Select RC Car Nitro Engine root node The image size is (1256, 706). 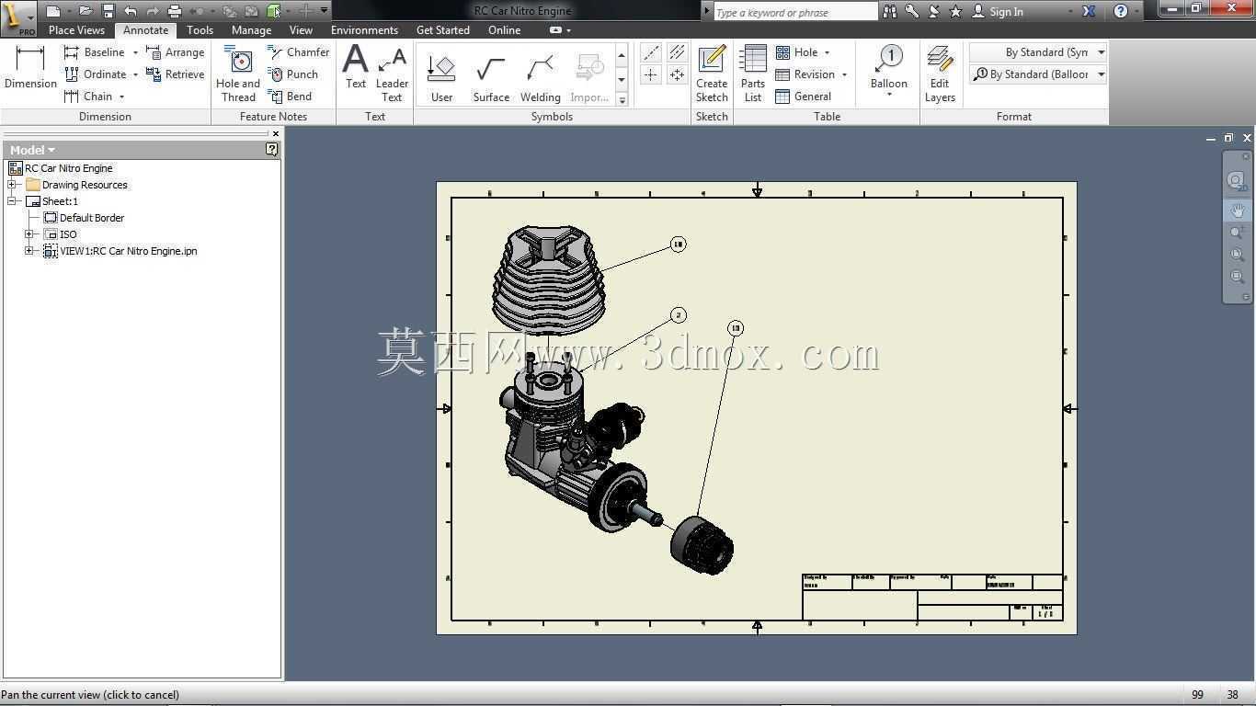(61, 168)
